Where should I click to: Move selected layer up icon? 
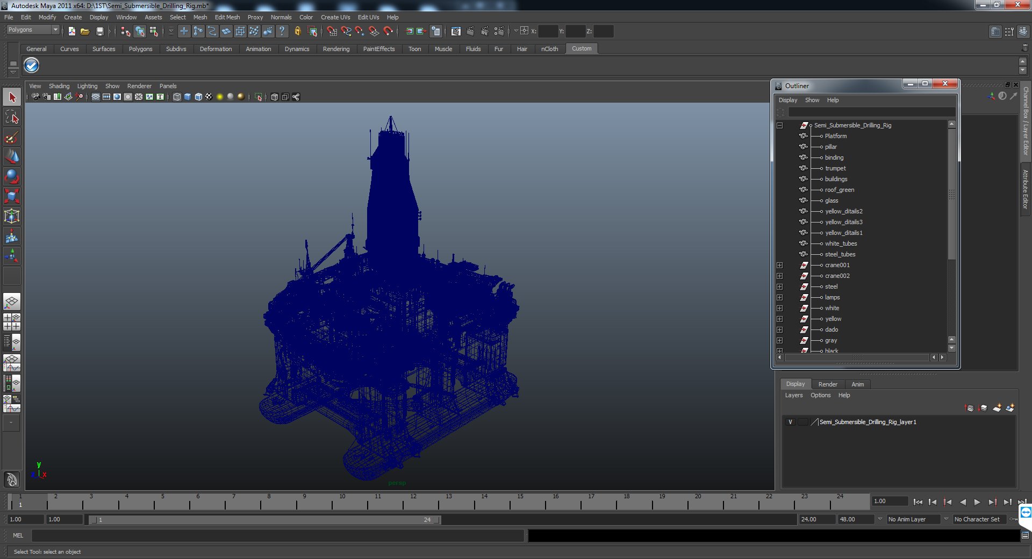click(x=970, y=408)
